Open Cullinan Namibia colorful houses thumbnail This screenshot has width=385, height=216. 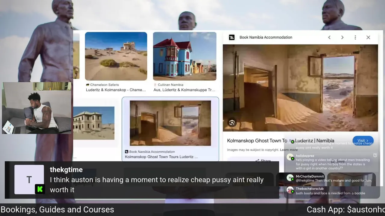pyautogui.click(x=185, y=56)
